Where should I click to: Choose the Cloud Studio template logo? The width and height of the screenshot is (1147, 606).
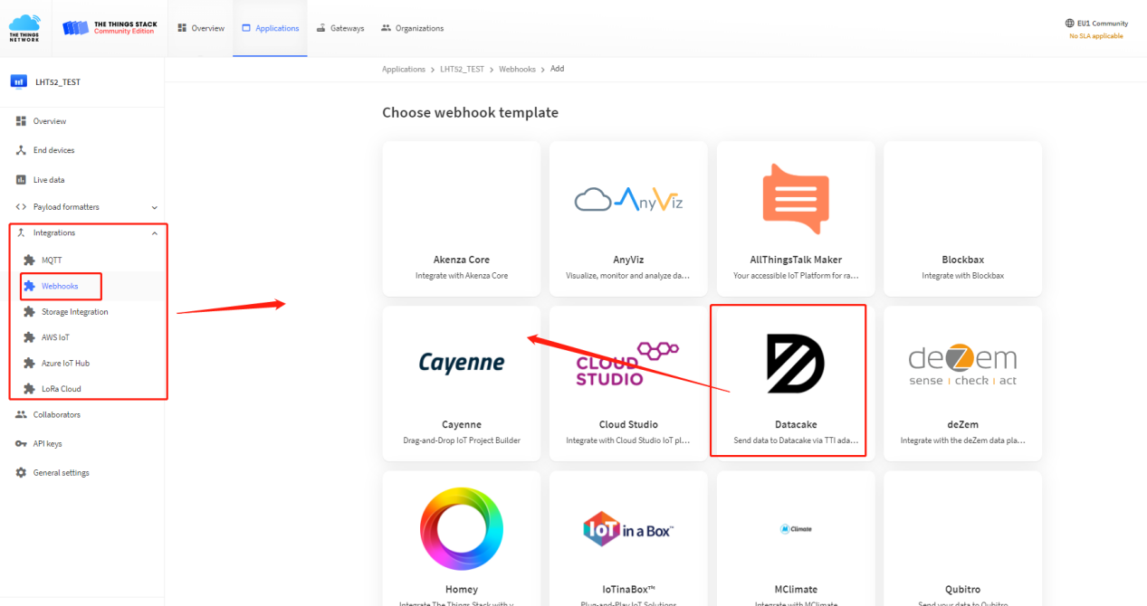click(627, 364)
